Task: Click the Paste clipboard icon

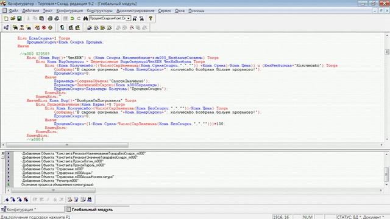Action: click(x=41, y=18)
